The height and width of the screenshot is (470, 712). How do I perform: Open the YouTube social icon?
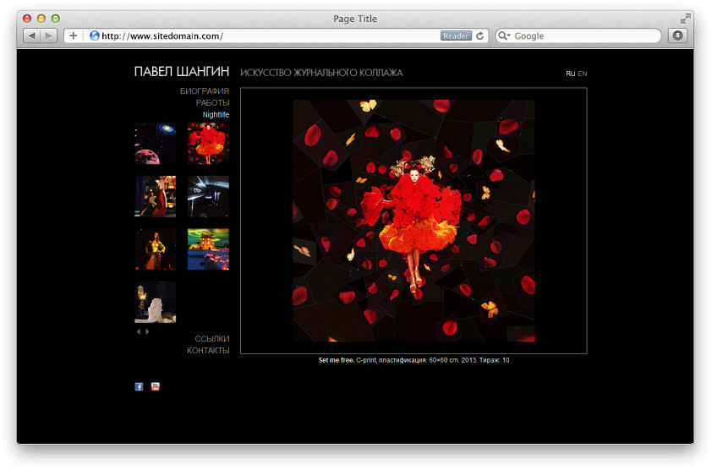tap(156, 386)
